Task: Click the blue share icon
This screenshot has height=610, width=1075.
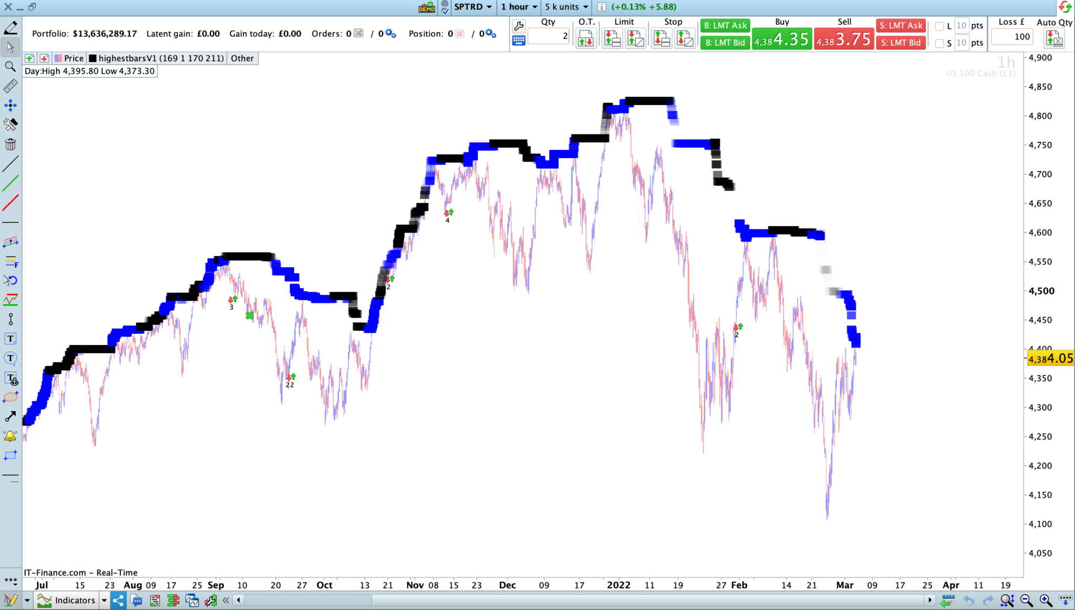Action: [119, 600]
